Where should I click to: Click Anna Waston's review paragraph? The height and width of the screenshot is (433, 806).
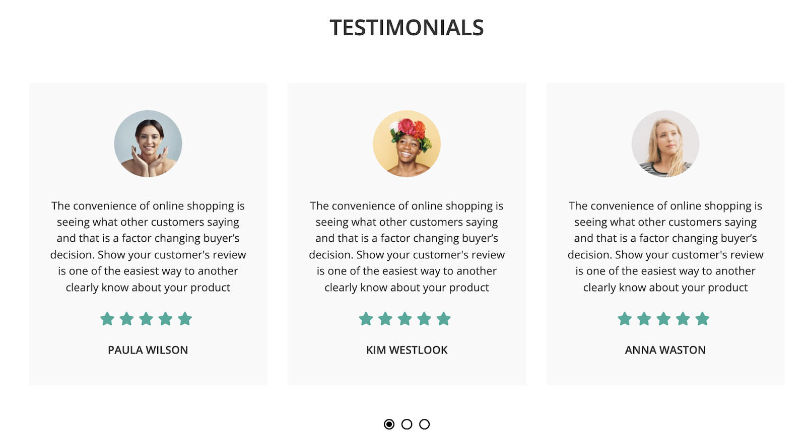[x=665, y=246]
